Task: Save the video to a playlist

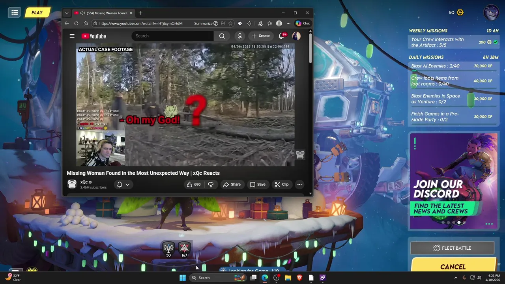Action: coord(257,184)
